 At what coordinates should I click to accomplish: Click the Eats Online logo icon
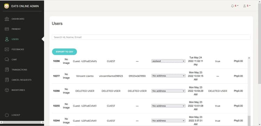click(7, 6)
